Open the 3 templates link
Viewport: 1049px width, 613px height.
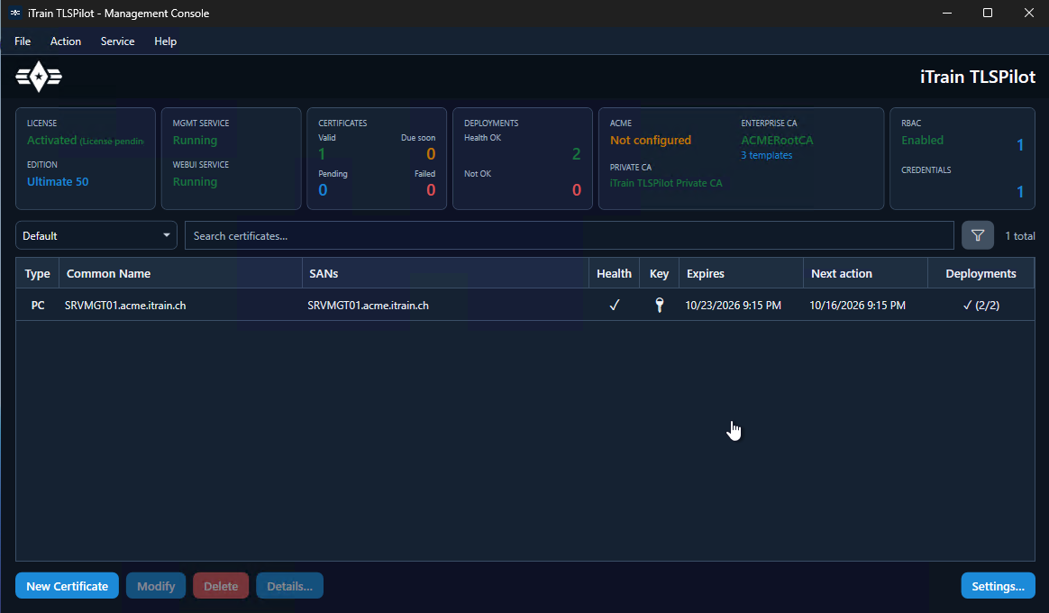767,155
